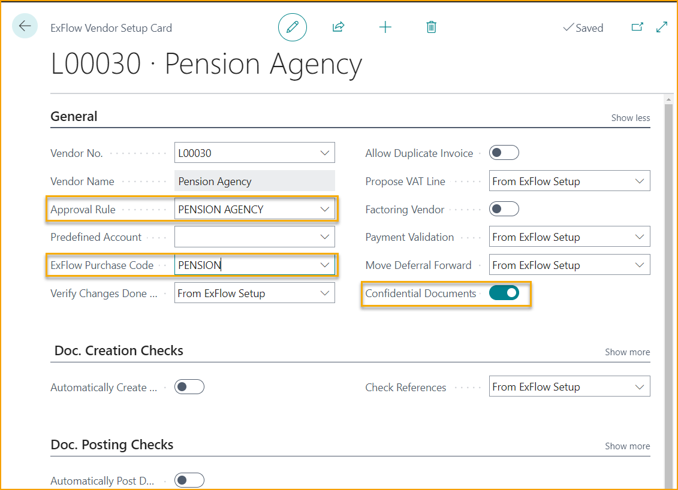The height and width of the screenshot is (490, 678).
Task: Click Show less in General section
Action: (x=630, y=118)
